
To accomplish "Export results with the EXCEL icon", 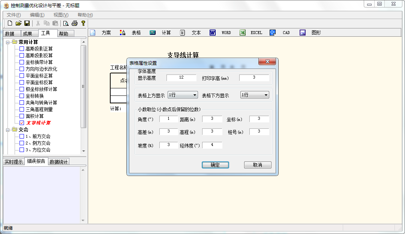I will [243, 33].
